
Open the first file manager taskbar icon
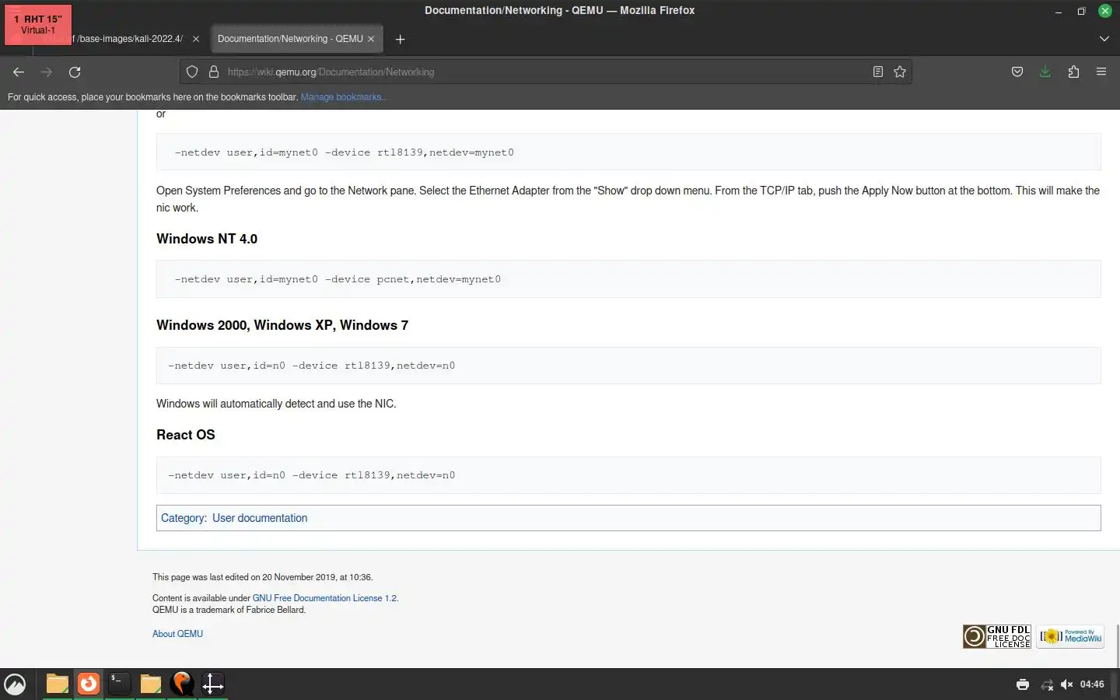coord(57,684)
